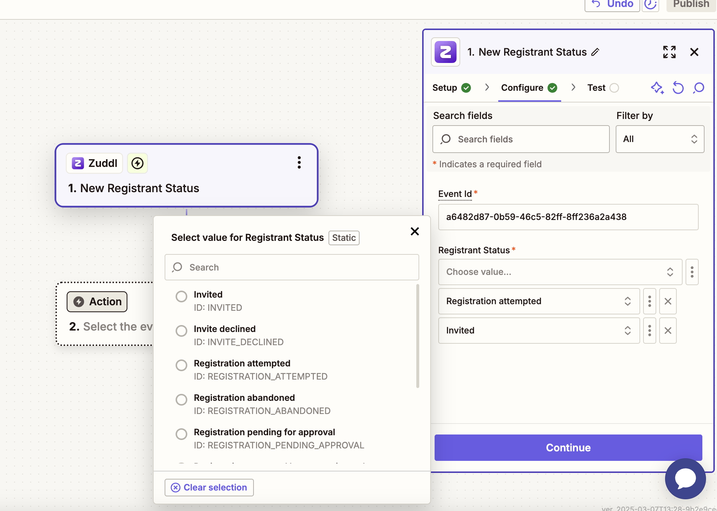Remove the Registration attempted status value
The width and height of the screenshot is (717, 511).
coord(668,301)
